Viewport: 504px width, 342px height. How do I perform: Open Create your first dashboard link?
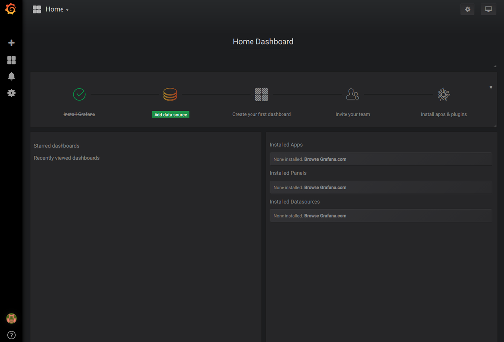(261, 114)
